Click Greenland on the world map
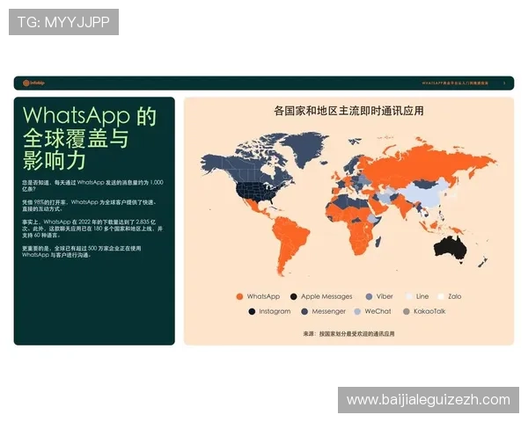This screenshot has height=422, width=528. pos(304,147)
